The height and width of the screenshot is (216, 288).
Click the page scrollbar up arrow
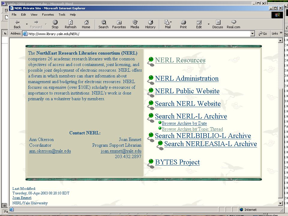280,40
